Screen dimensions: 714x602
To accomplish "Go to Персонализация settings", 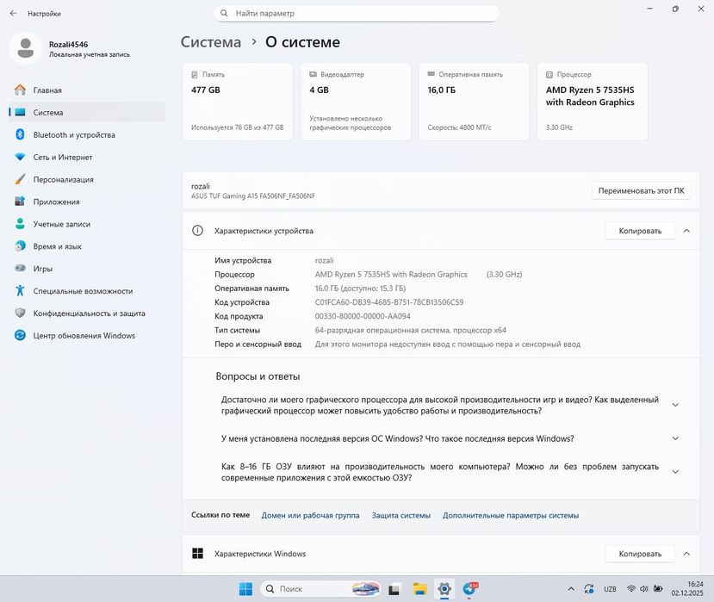I will click(x=86, y=179).
